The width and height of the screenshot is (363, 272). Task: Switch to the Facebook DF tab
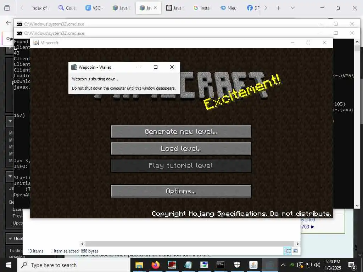pyautogui.click(x=253, y=8)
